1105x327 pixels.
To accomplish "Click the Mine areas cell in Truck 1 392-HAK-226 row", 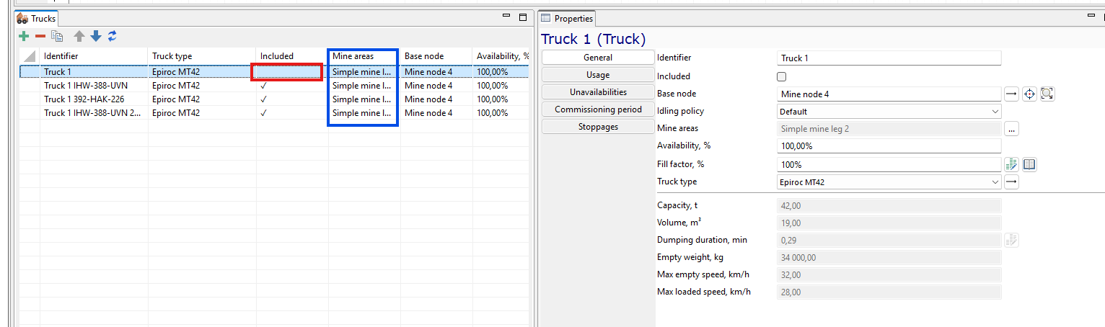I will pyautogui.click(x=363, y=99).
